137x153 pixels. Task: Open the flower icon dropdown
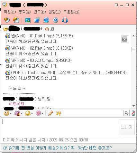pyautogui.click(x=40, y=113)
